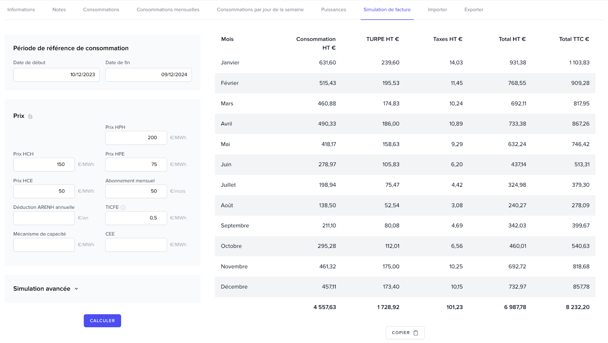Select the Septembre row label
The height and width of the screenshot is (343, 608).
pos(235,225)
